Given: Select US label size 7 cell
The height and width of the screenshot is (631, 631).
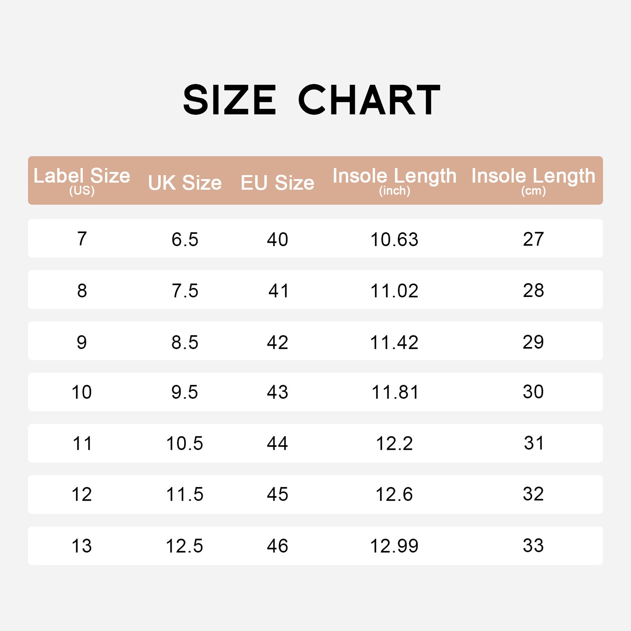Looking at the screenshot, I should pyautogui.click(x=82, y=239).
